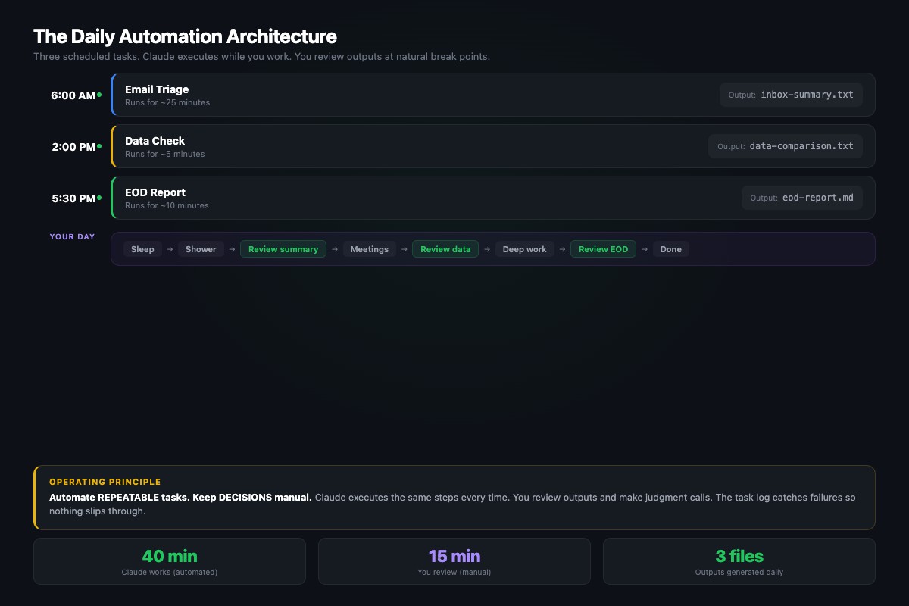The width and height of the screenshot is (909, 606).
Task: Click the arrow between Sleep and Shower
Action: click(170, 249)
